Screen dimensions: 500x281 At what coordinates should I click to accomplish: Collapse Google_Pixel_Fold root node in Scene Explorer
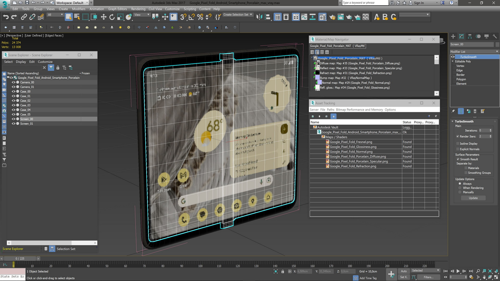click(8, 78)
